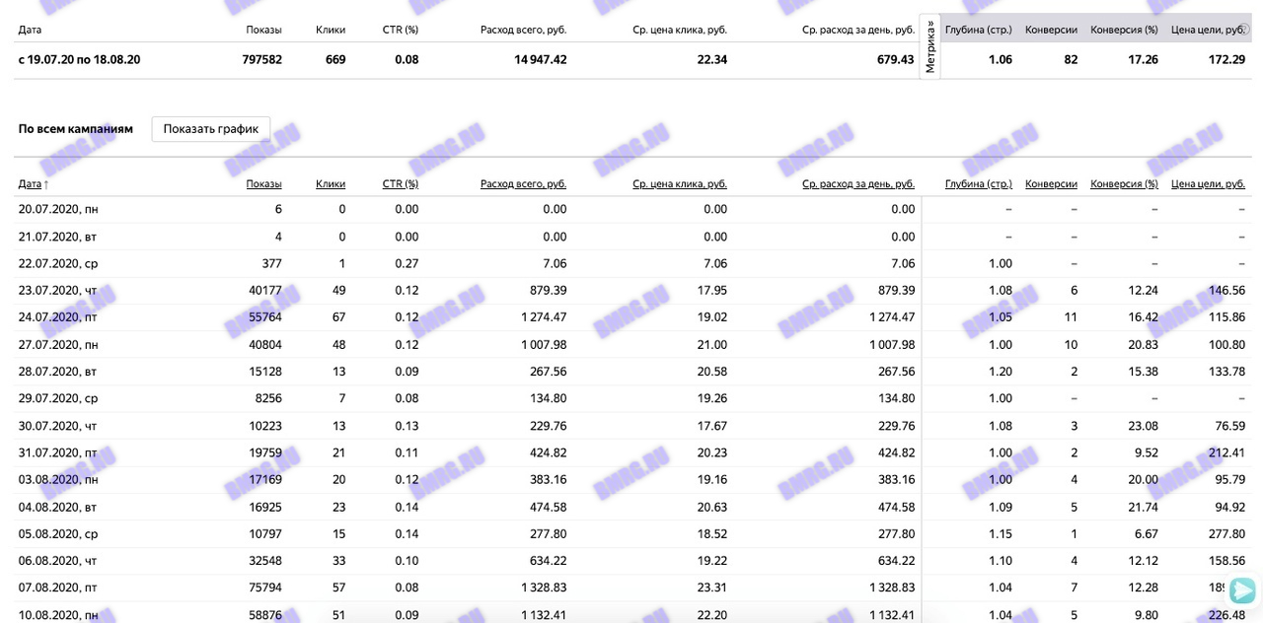Sort by underlined Цена цели, руб. header

pyautogui.click(x=1208, y=183)
